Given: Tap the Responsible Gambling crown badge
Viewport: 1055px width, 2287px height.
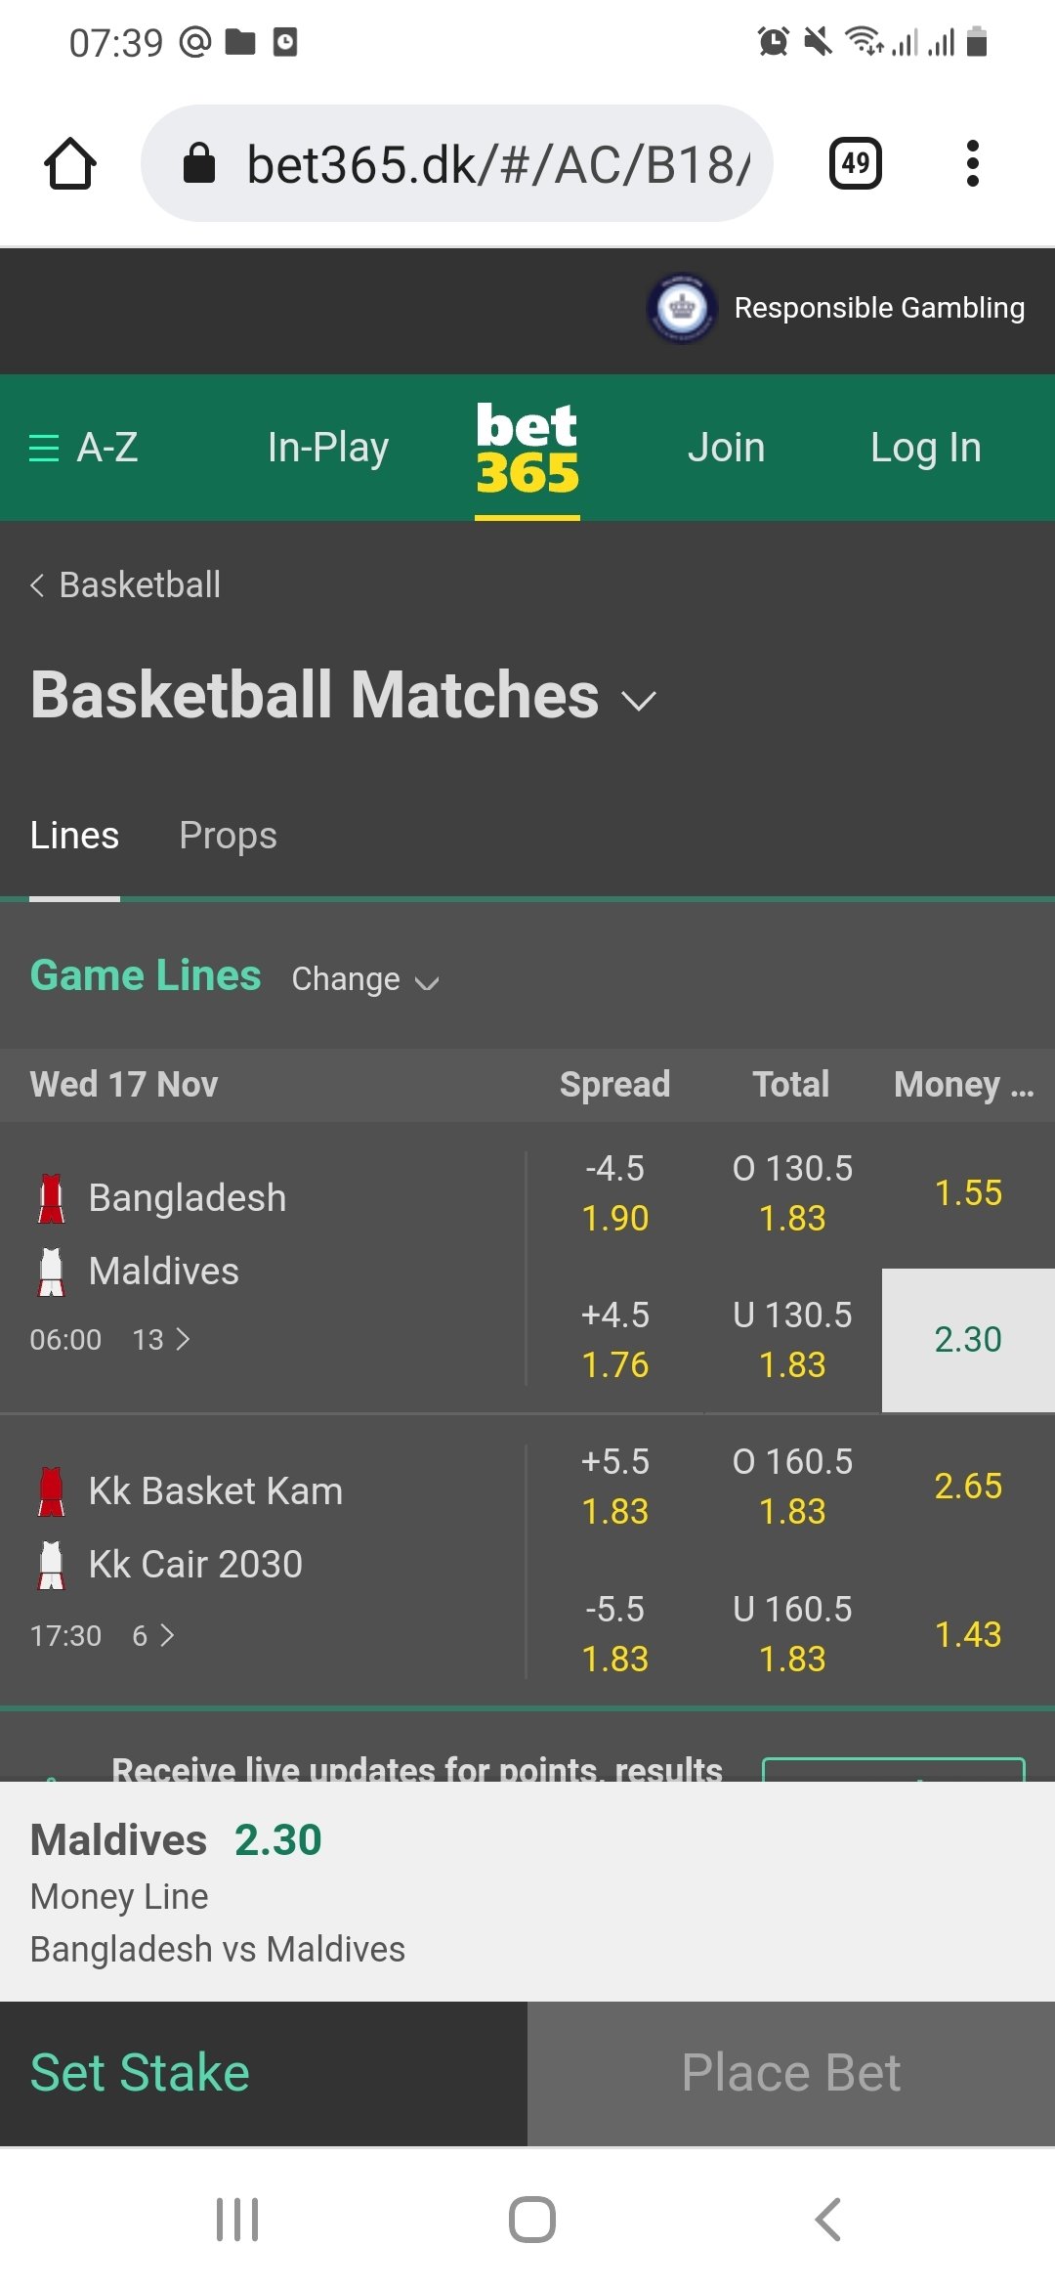Looking at the screenshot, I should pos(682,308).
